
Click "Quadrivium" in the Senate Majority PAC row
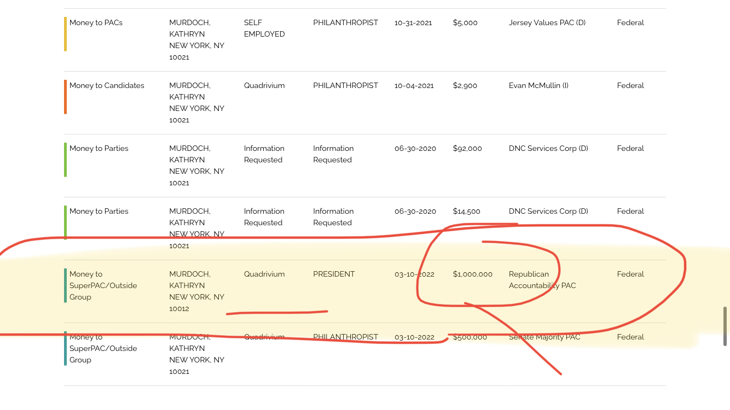coord(264,337)
